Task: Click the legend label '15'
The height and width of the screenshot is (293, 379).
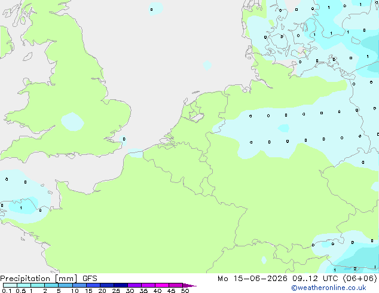Action: (x=88, y=291)
